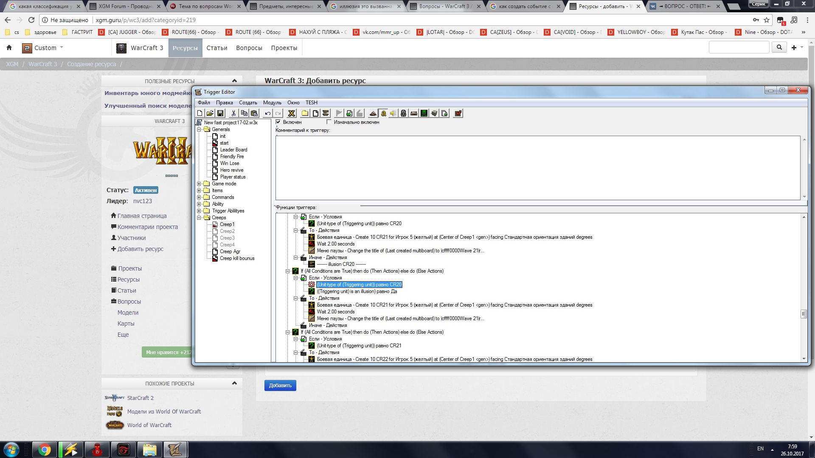The image size is (815, 458).
Task: Uncheck the 'Включен' checkbox
Action: [x=278, y=122]
